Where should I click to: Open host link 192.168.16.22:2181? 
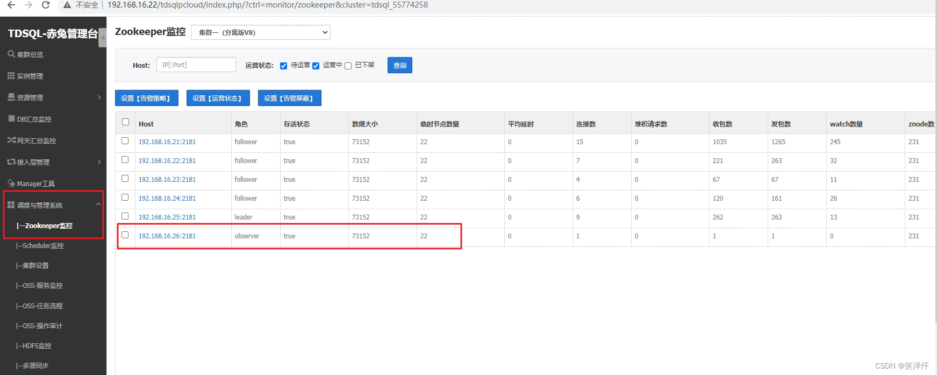(167, 161)
